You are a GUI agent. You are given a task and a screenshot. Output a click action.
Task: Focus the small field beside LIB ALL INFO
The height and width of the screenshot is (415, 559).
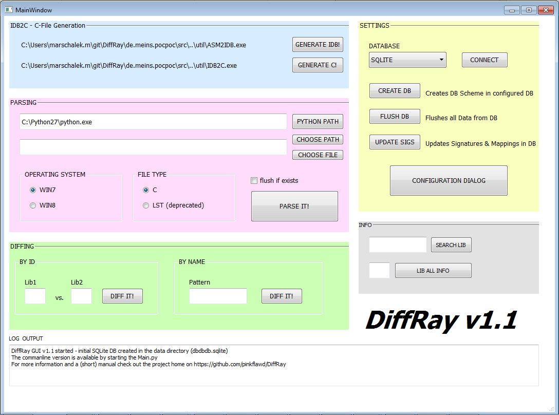click(x=379, y=271)
